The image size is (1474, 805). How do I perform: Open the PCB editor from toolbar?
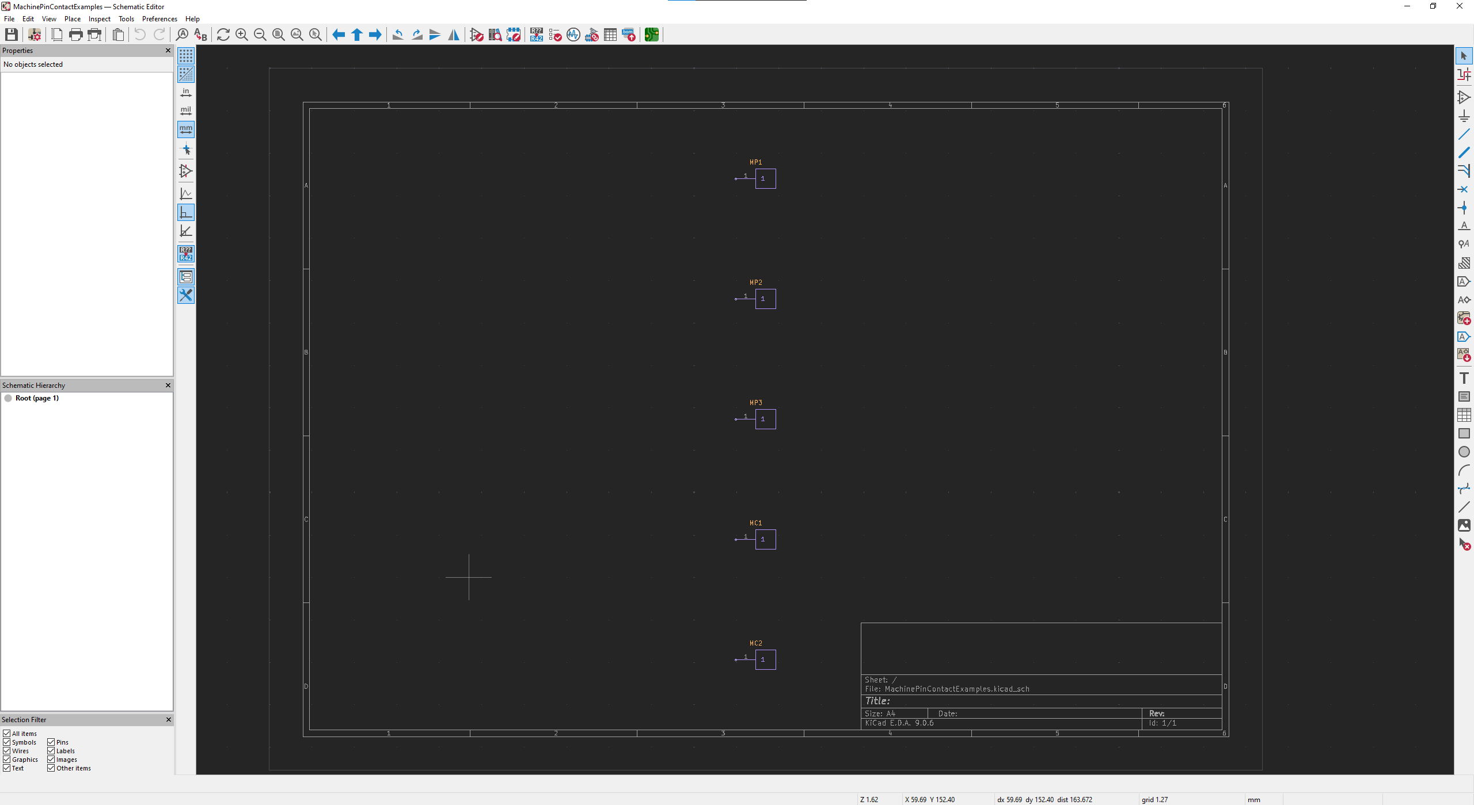tap(651, 35)
